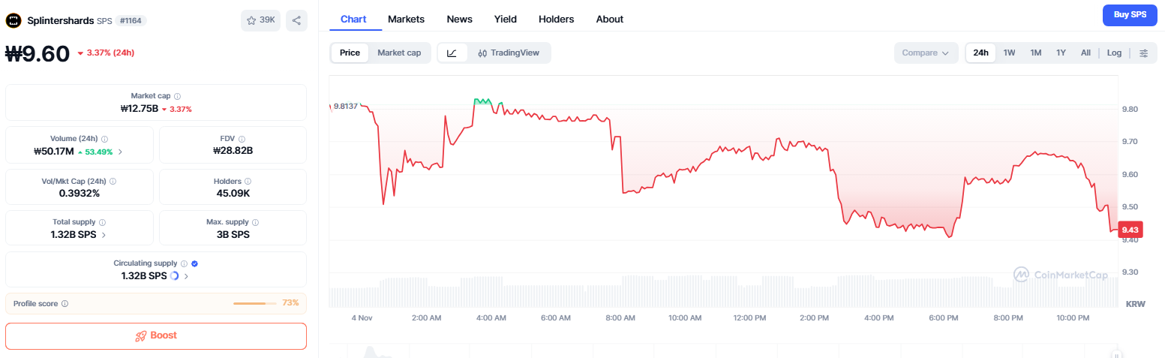Toggle the Log scale option
1165x358 pixels.
(x=1114, y=53)
